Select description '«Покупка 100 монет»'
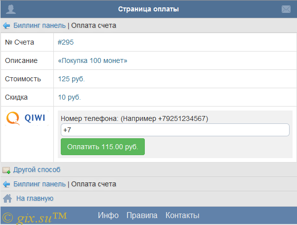Viewport: 297px width, 225px height. [92, 60]
